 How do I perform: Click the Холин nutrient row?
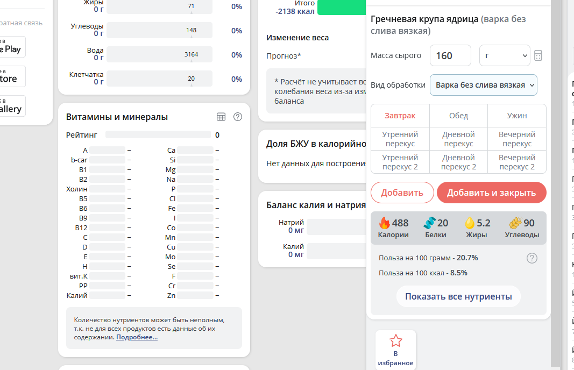click(98, 189)
